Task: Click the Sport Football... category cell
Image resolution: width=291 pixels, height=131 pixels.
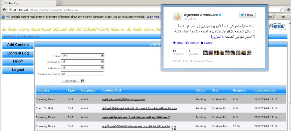Action: [46, 108]
